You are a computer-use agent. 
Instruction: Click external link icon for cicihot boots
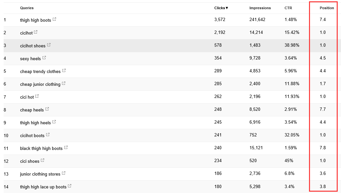tap(48, 135)
